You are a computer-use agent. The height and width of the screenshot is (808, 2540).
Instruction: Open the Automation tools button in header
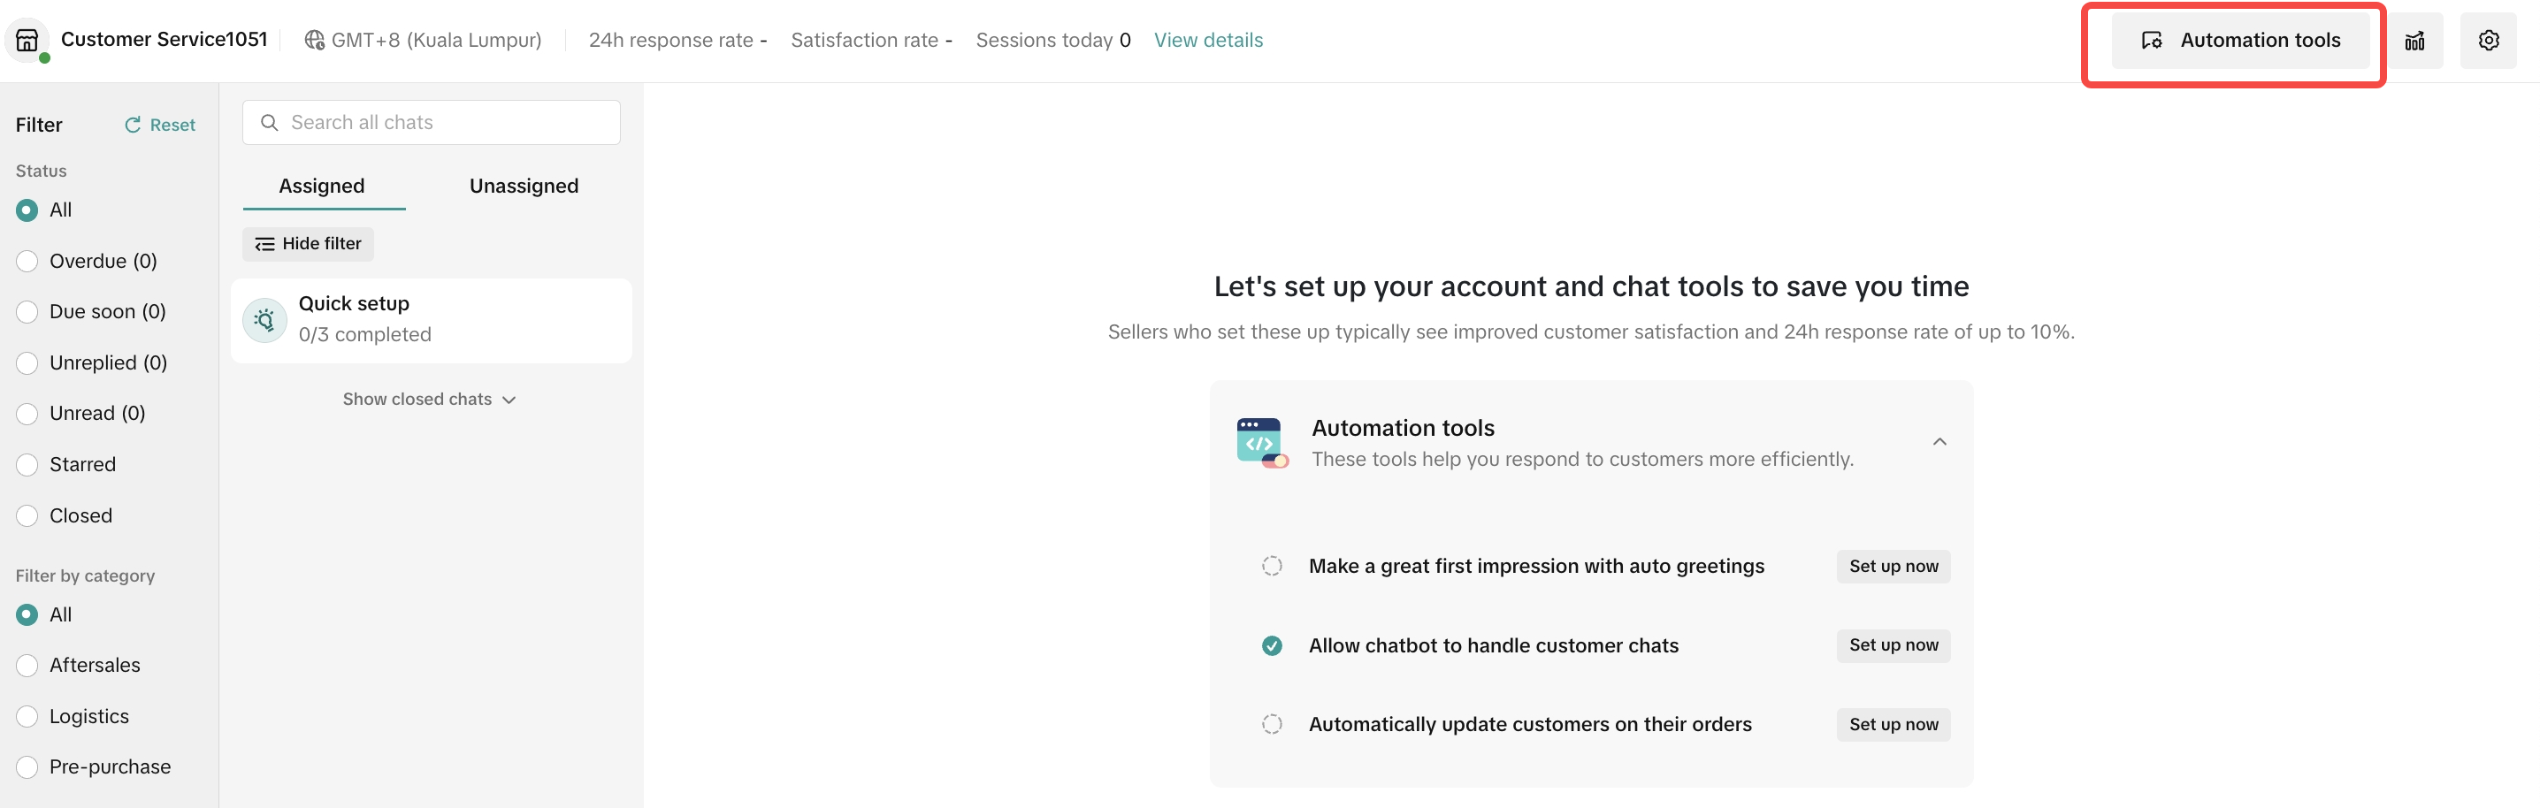(2239, 41)
